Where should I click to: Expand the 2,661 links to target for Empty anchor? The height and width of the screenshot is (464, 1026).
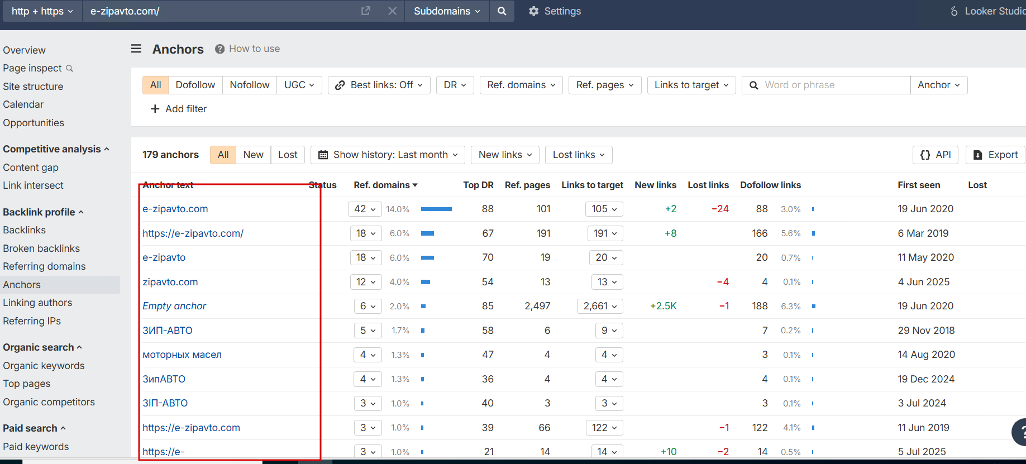tap(600, 306)
